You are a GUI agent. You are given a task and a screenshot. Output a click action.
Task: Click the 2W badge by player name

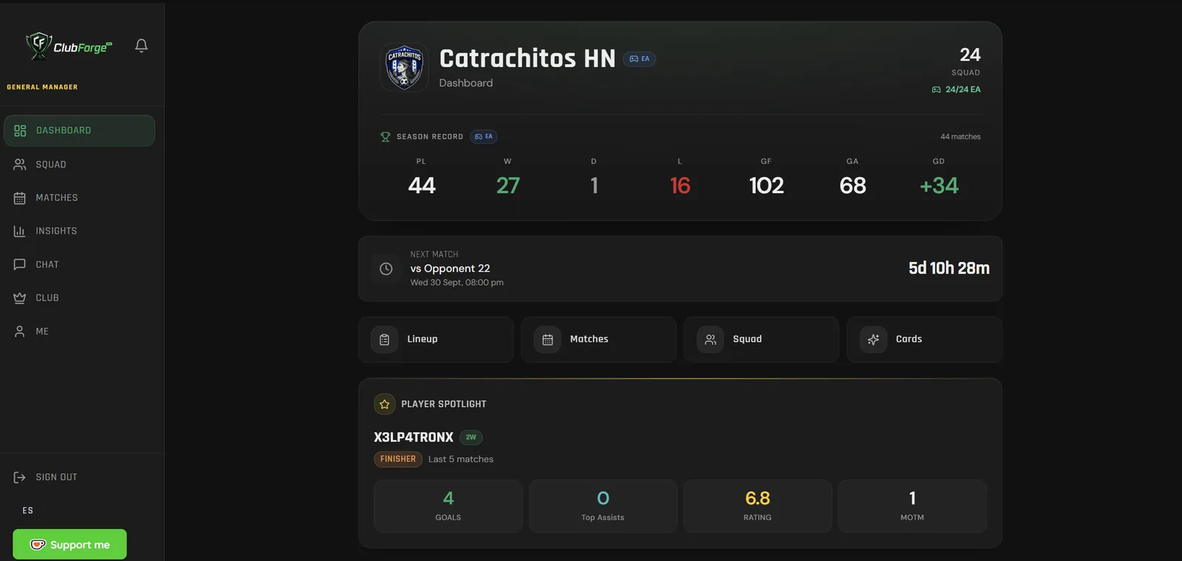pyautogui.click(x=471, y=438)
